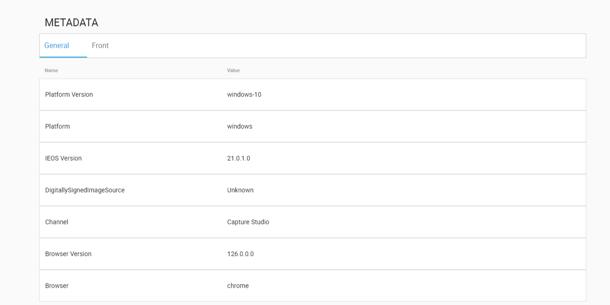This screenshot has width=610, height=305.
Task: Click the windows-10 value
Action: tap(244, 95)
